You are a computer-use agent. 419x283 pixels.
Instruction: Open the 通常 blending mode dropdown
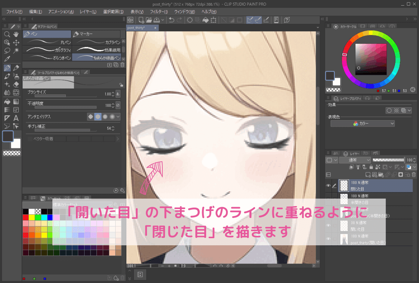[x=355, y=160]
